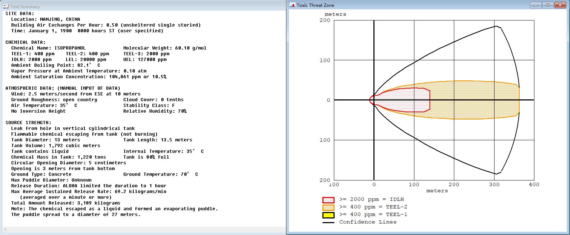Click the '>= 400 ppm = TEEL-2' legend label

pos(373,207)
